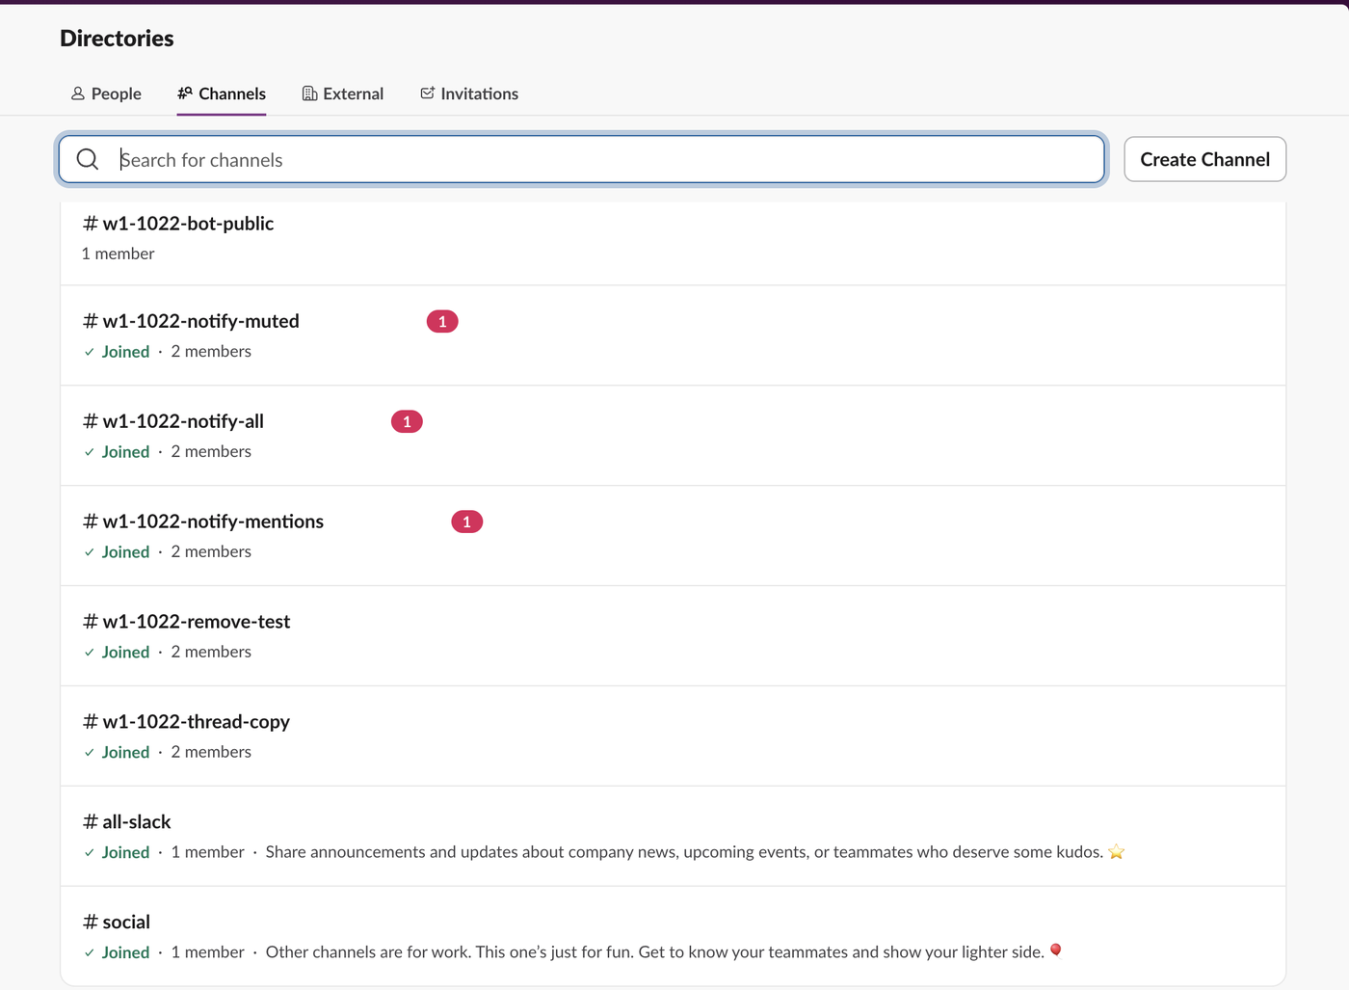This screenshot has width=1349, height=990.
Task: Click Joined status on w1-1022-remove-test
Action: [x=117, y=652]
